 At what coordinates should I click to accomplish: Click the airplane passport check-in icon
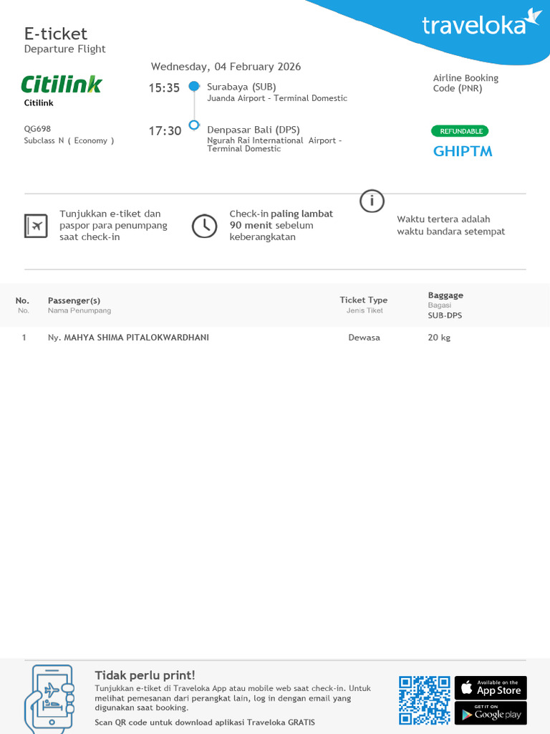click(x=36, y=226)
